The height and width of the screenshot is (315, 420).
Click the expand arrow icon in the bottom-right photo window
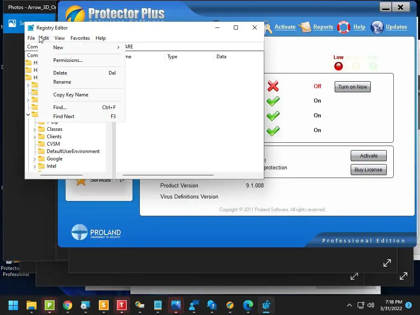[x=404, y=276]
